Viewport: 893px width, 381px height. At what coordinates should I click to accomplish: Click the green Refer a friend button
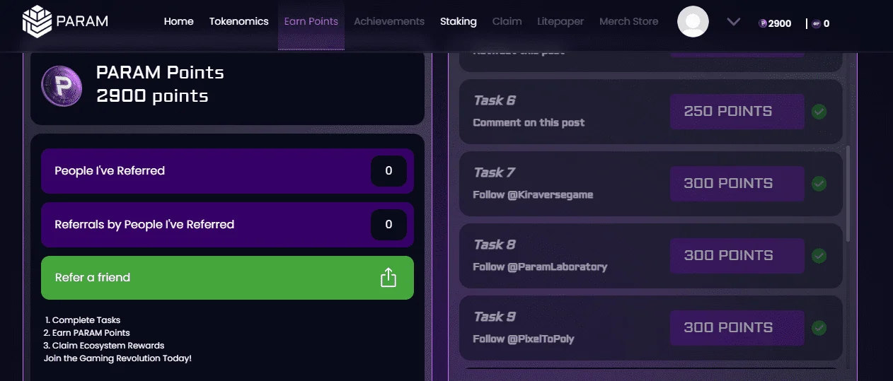(227, 278)
